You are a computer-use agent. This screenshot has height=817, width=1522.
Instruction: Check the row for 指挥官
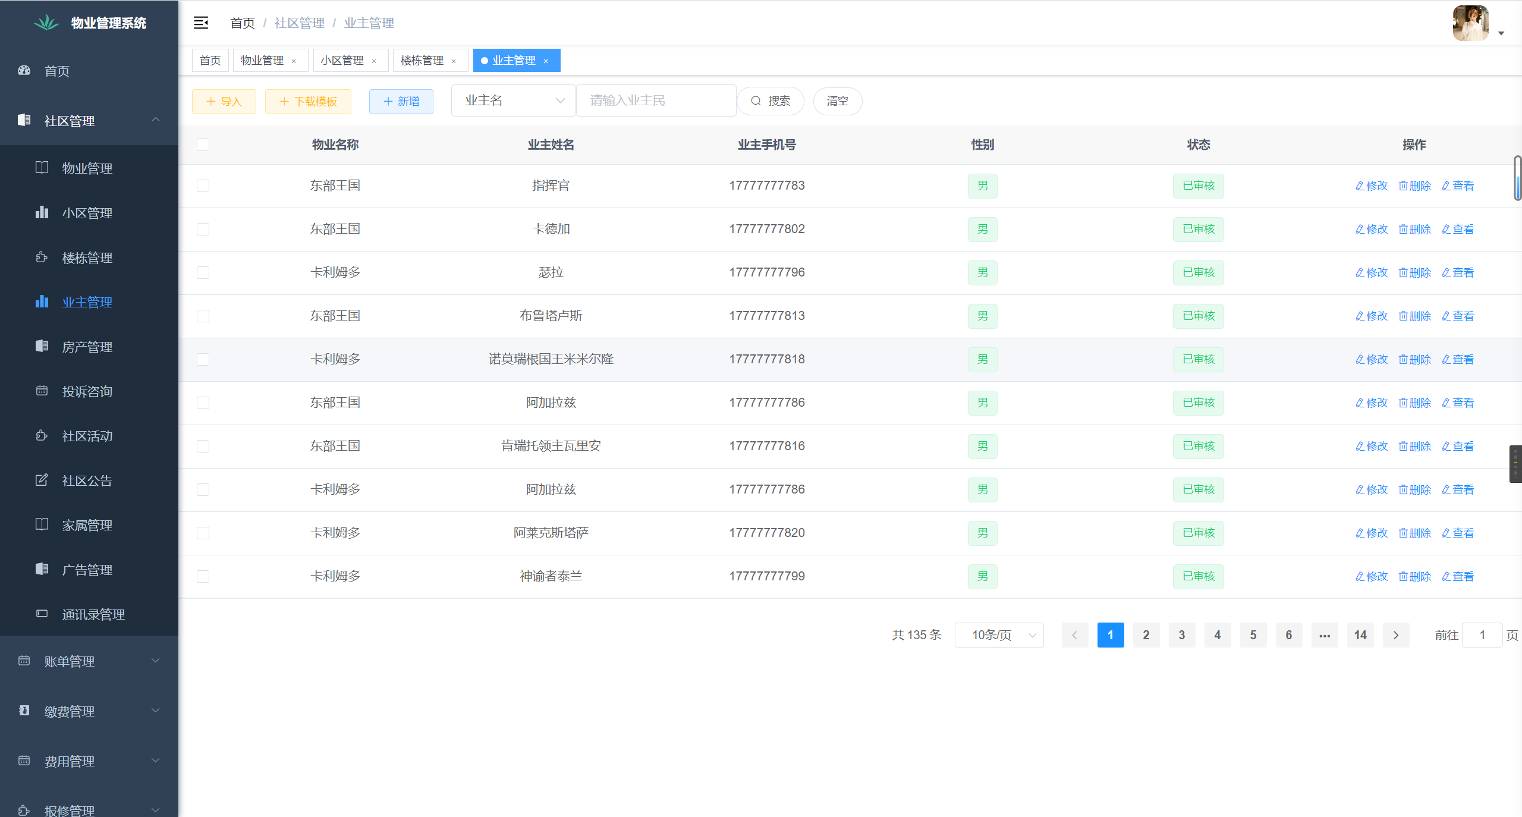pos(203,186)
